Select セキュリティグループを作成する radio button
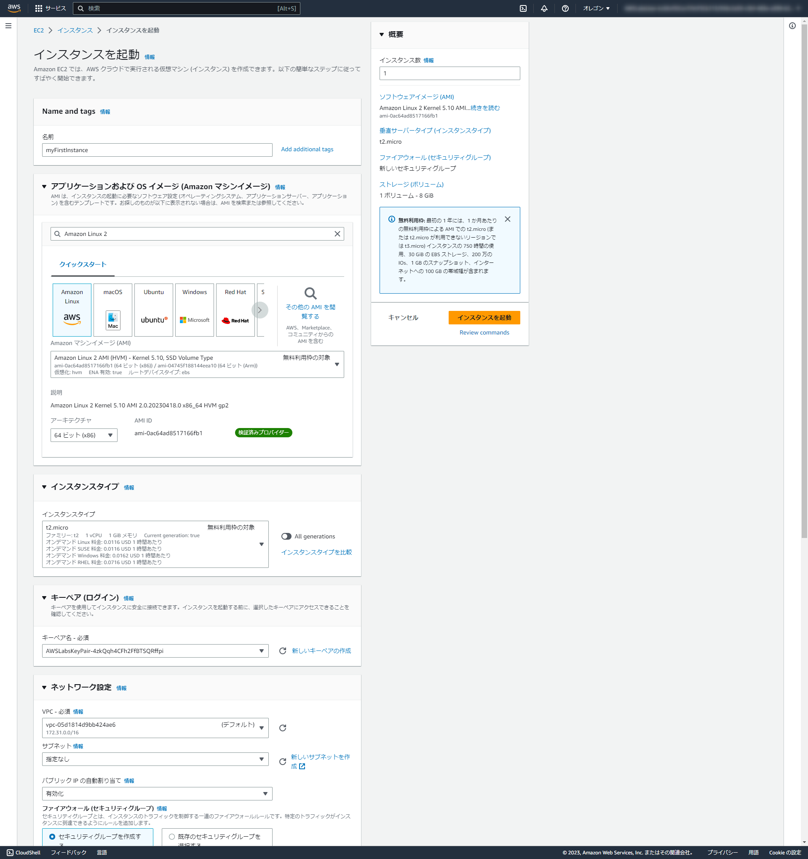This screenshot has height=859, width=808. click(53, 836)
